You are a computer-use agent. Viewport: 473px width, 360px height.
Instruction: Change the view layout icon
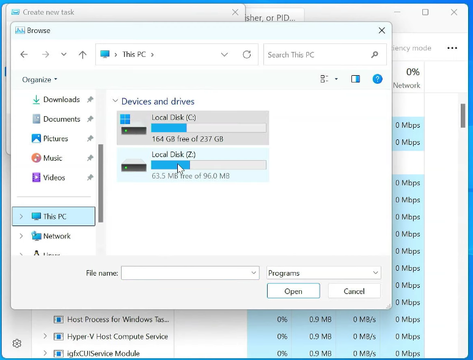tap(324, 79)
